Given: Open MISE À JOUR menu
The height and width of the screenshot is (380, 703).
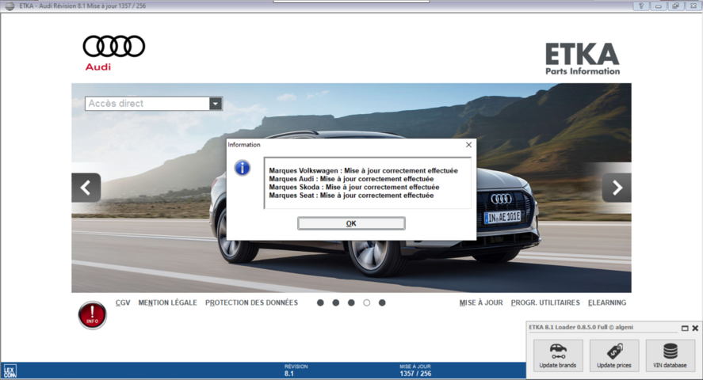Looking at the screenshot, I should (481, 303).
